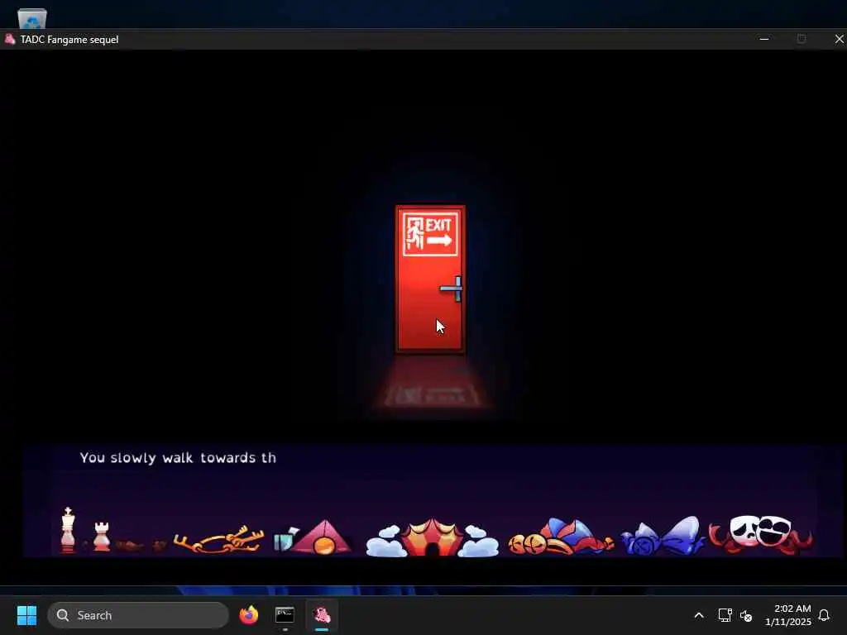Click the circus tent with clouds icon
Image resolution: width=847 pixels, height=635 pixels.
tap(432, 537)
